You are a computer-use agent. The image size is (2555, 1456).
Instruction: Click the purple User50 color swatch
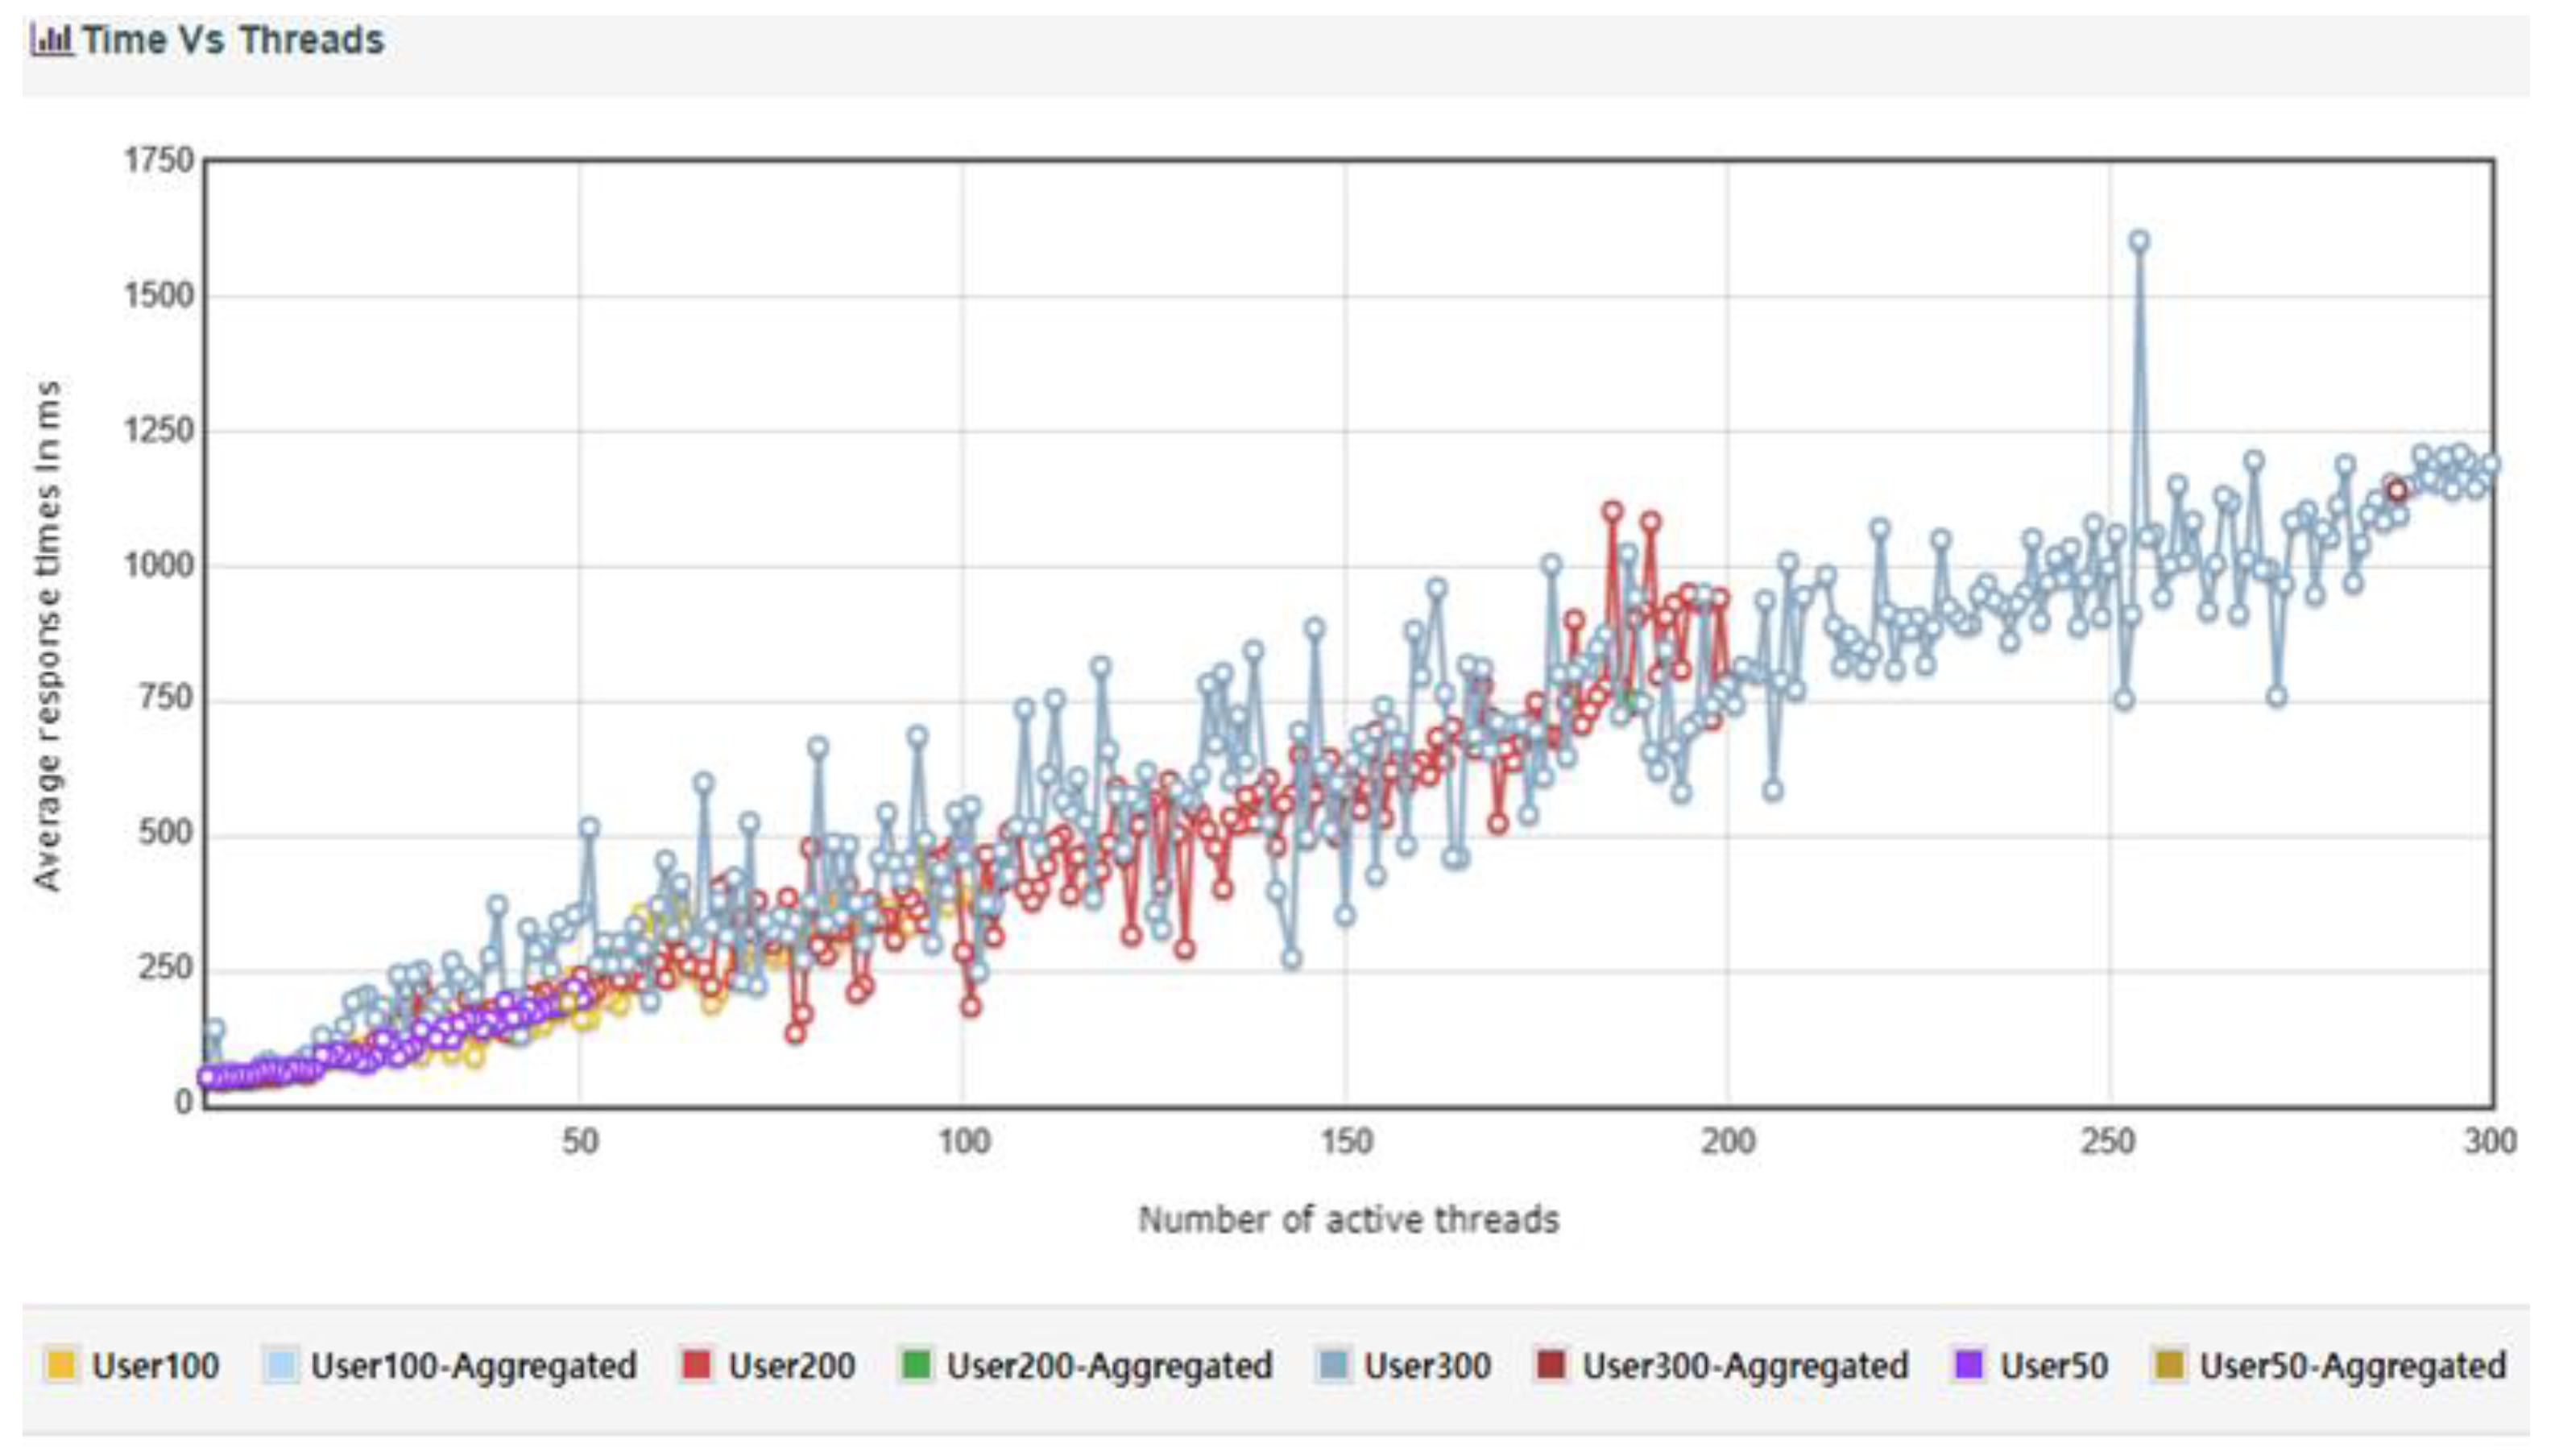1969,1365
